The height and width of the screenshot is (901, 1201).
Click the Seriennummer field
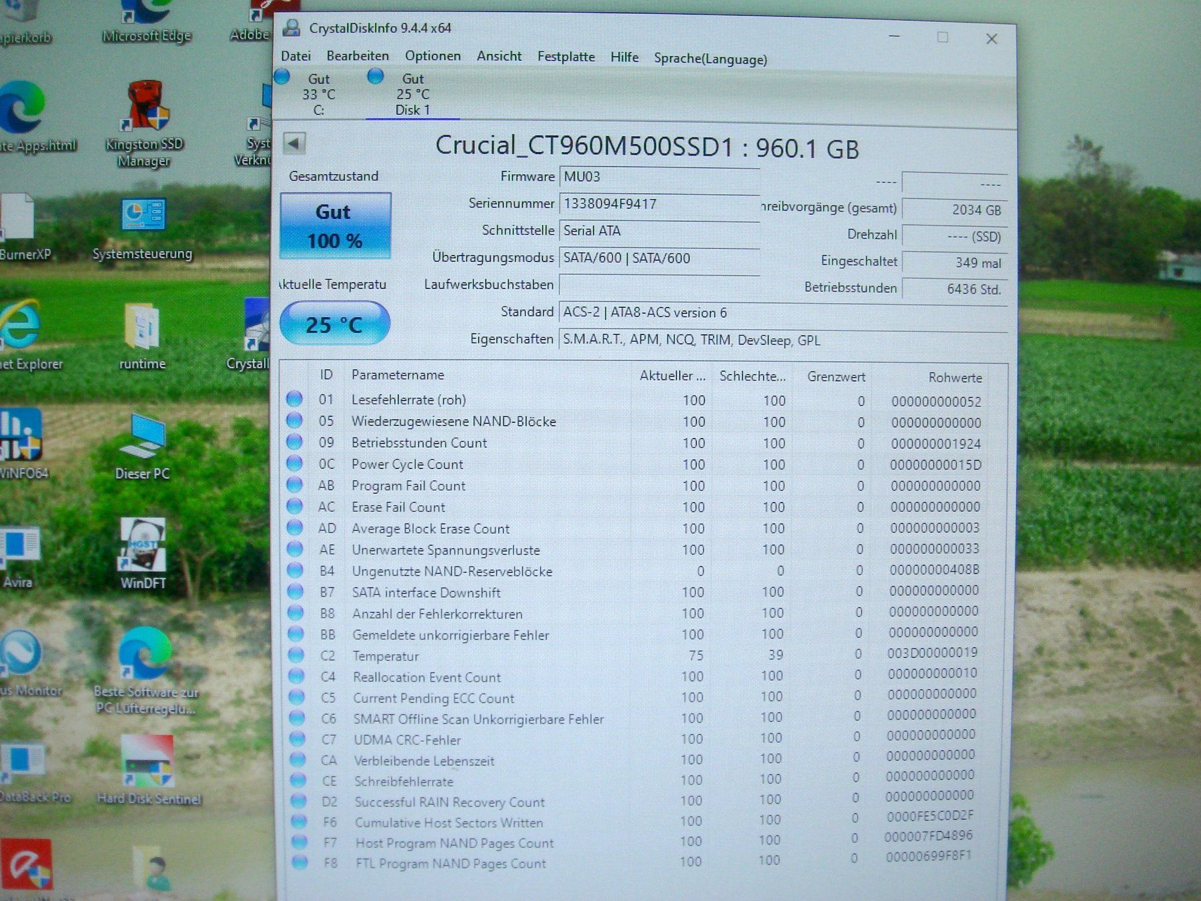pyautogui.click(x=659, y=204)
